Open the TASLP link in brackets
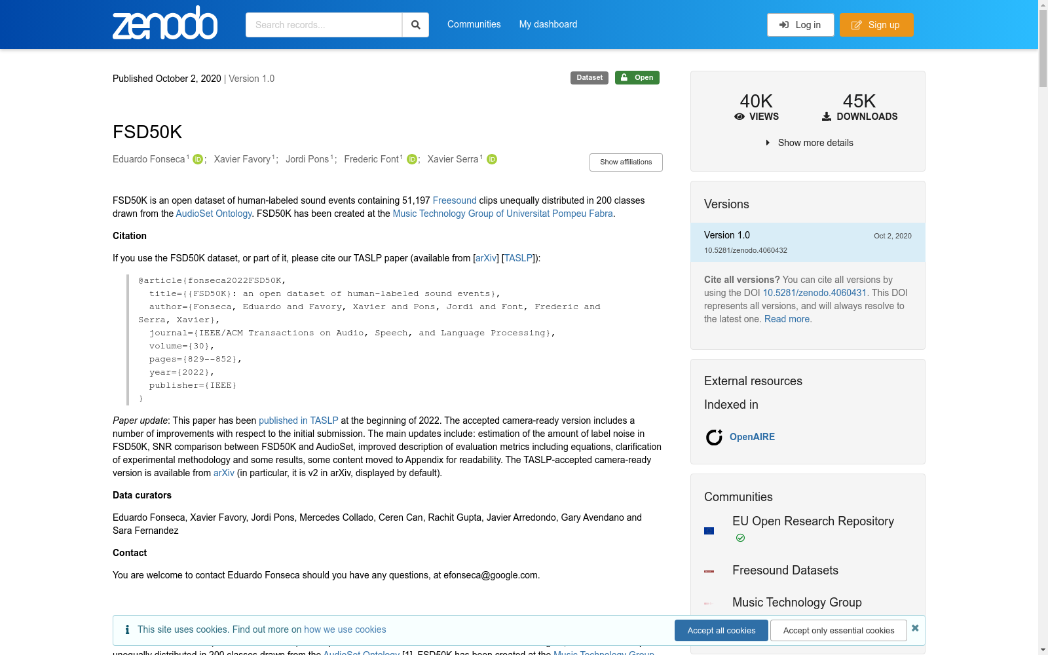Viewport: 1048px width, 655px height. click(x=518, y=258)
